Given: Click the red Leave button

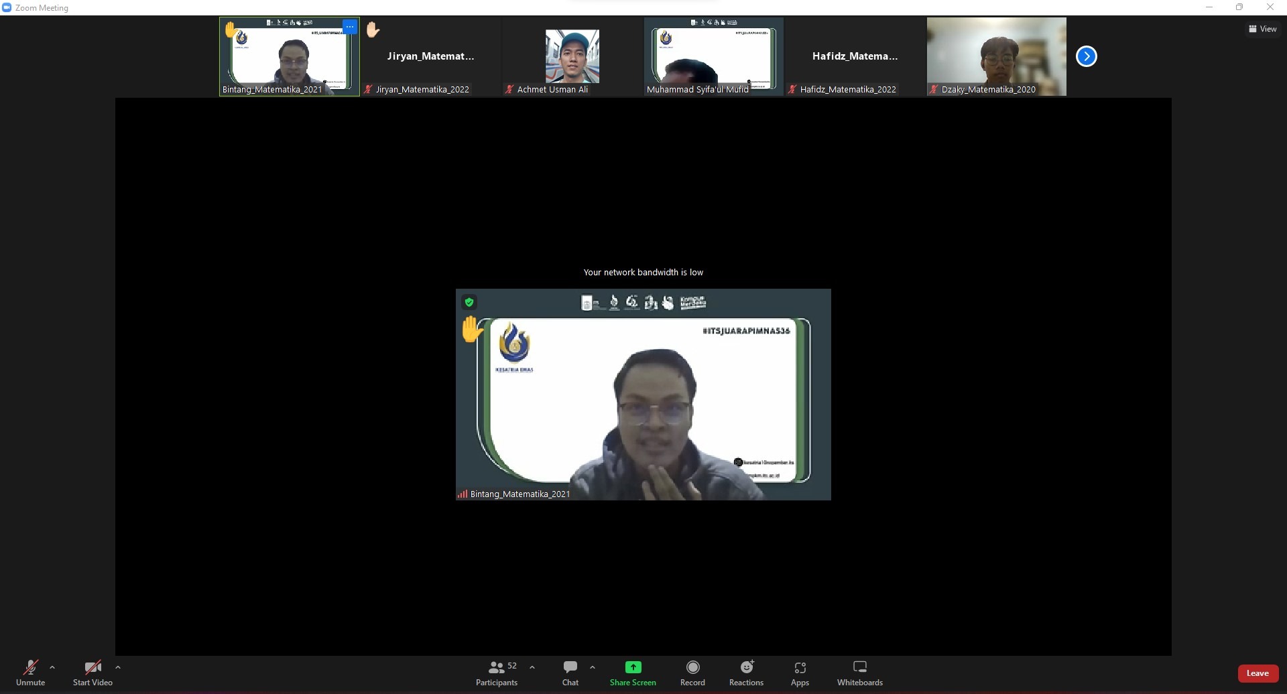Looking at the screenshot, I should (1258, 673).
